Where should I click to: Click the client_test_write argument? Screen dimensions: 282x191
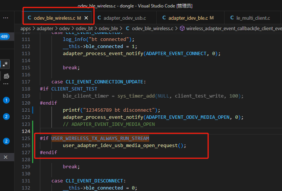tap(199, 96)
